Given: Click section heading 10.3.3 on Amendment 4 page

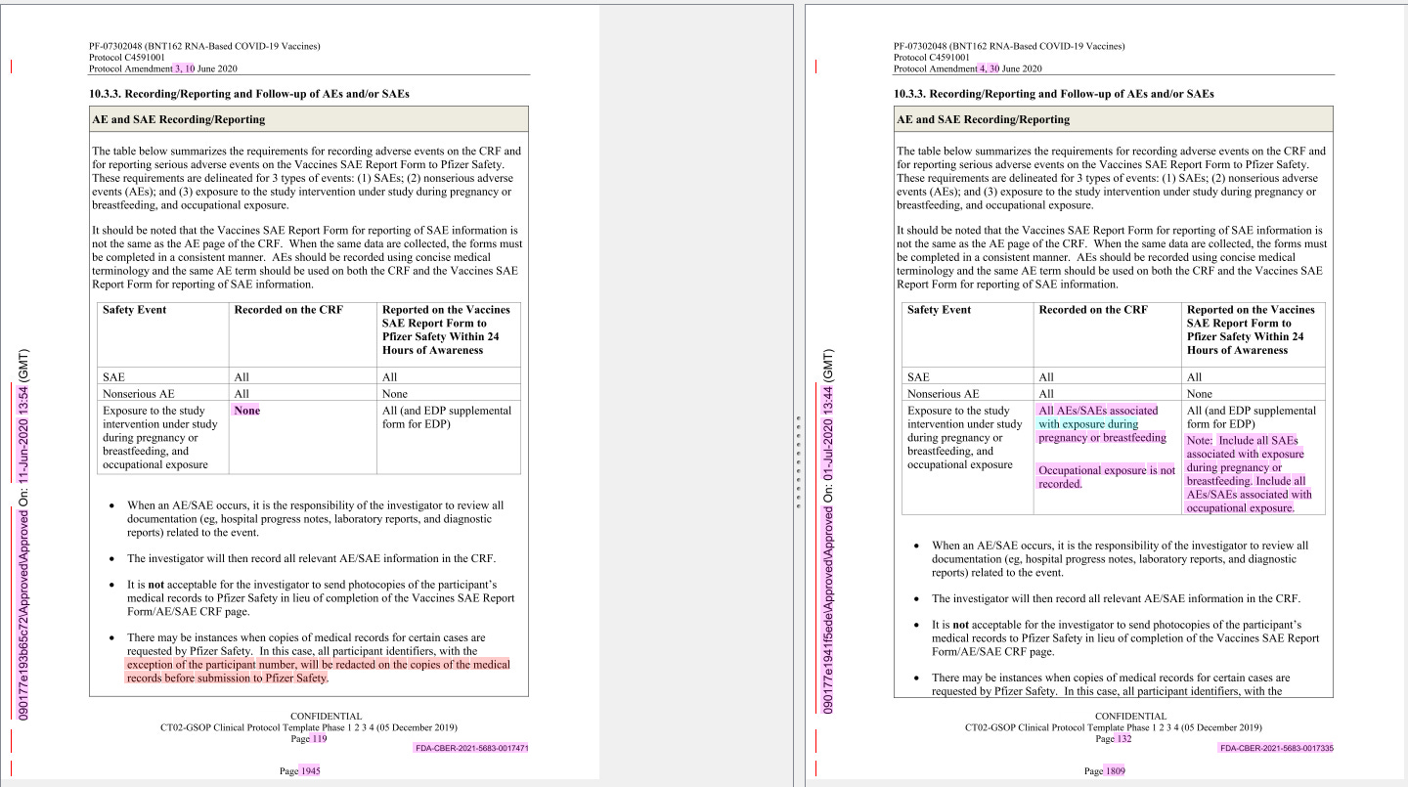Looking at the screenshot, I should (1054, 95).
